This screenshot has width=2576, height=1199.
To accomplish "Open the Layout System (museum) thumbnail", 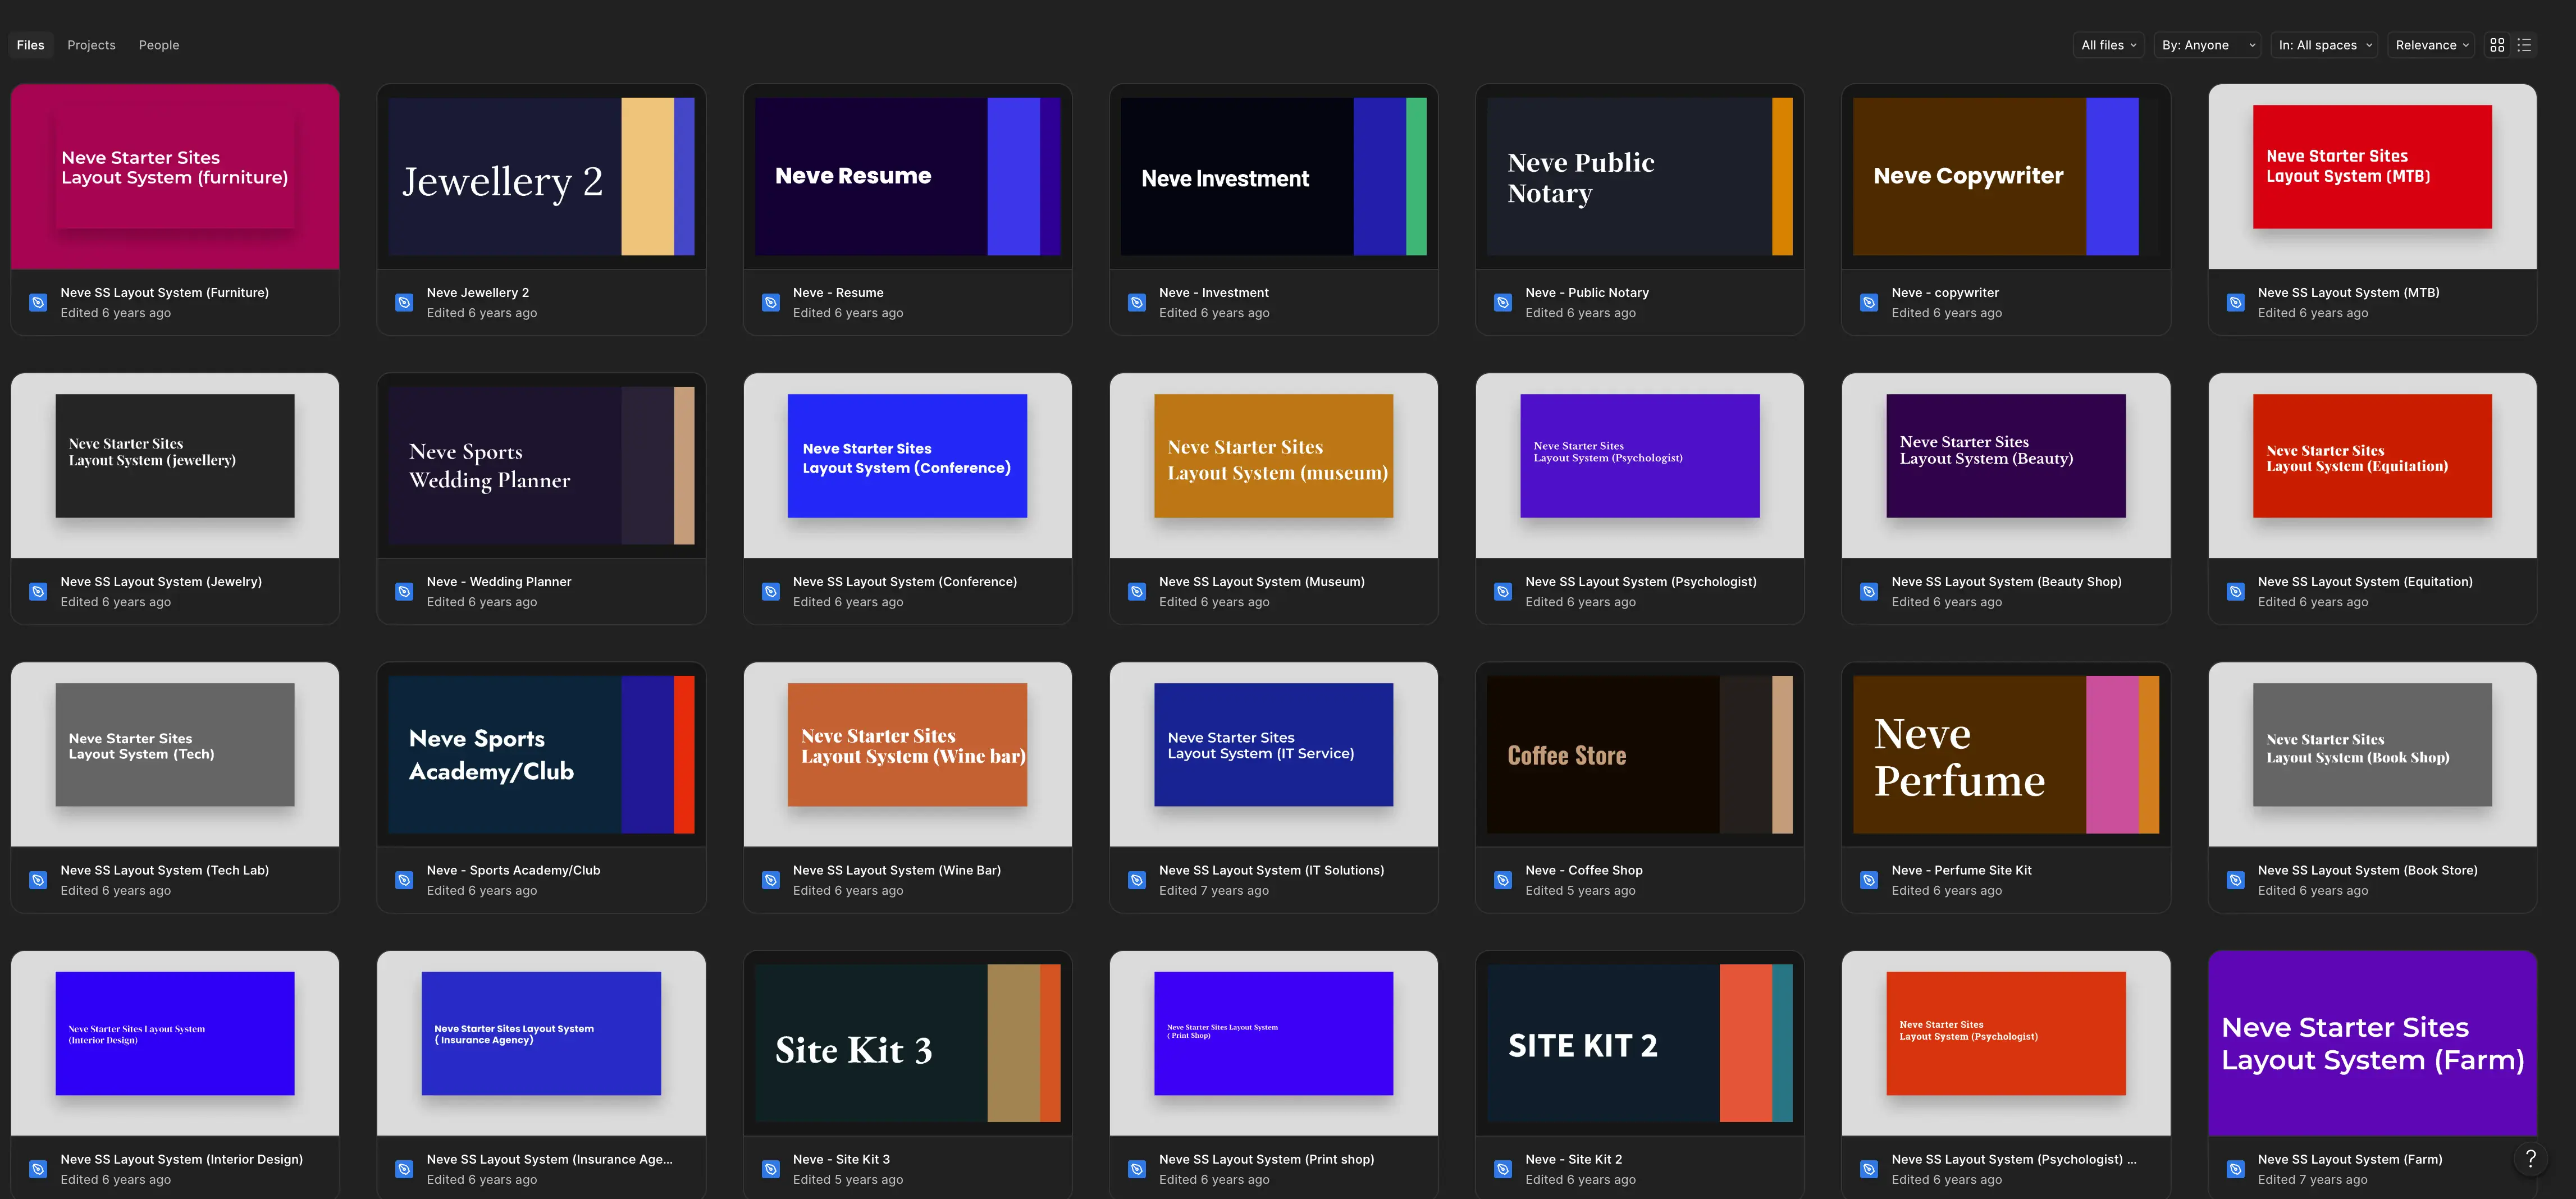I will click(x=1273, y=465).
